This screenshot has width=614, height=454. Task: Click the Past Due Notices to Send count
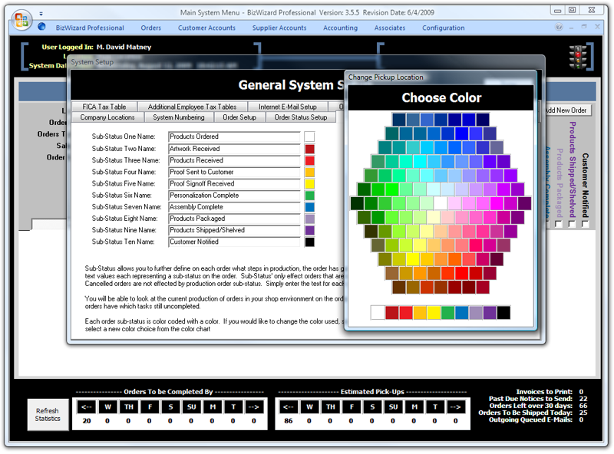[583, 399]
